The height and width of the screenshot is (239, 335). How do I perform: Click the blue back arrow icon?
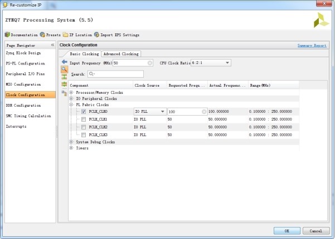[64, 62]
